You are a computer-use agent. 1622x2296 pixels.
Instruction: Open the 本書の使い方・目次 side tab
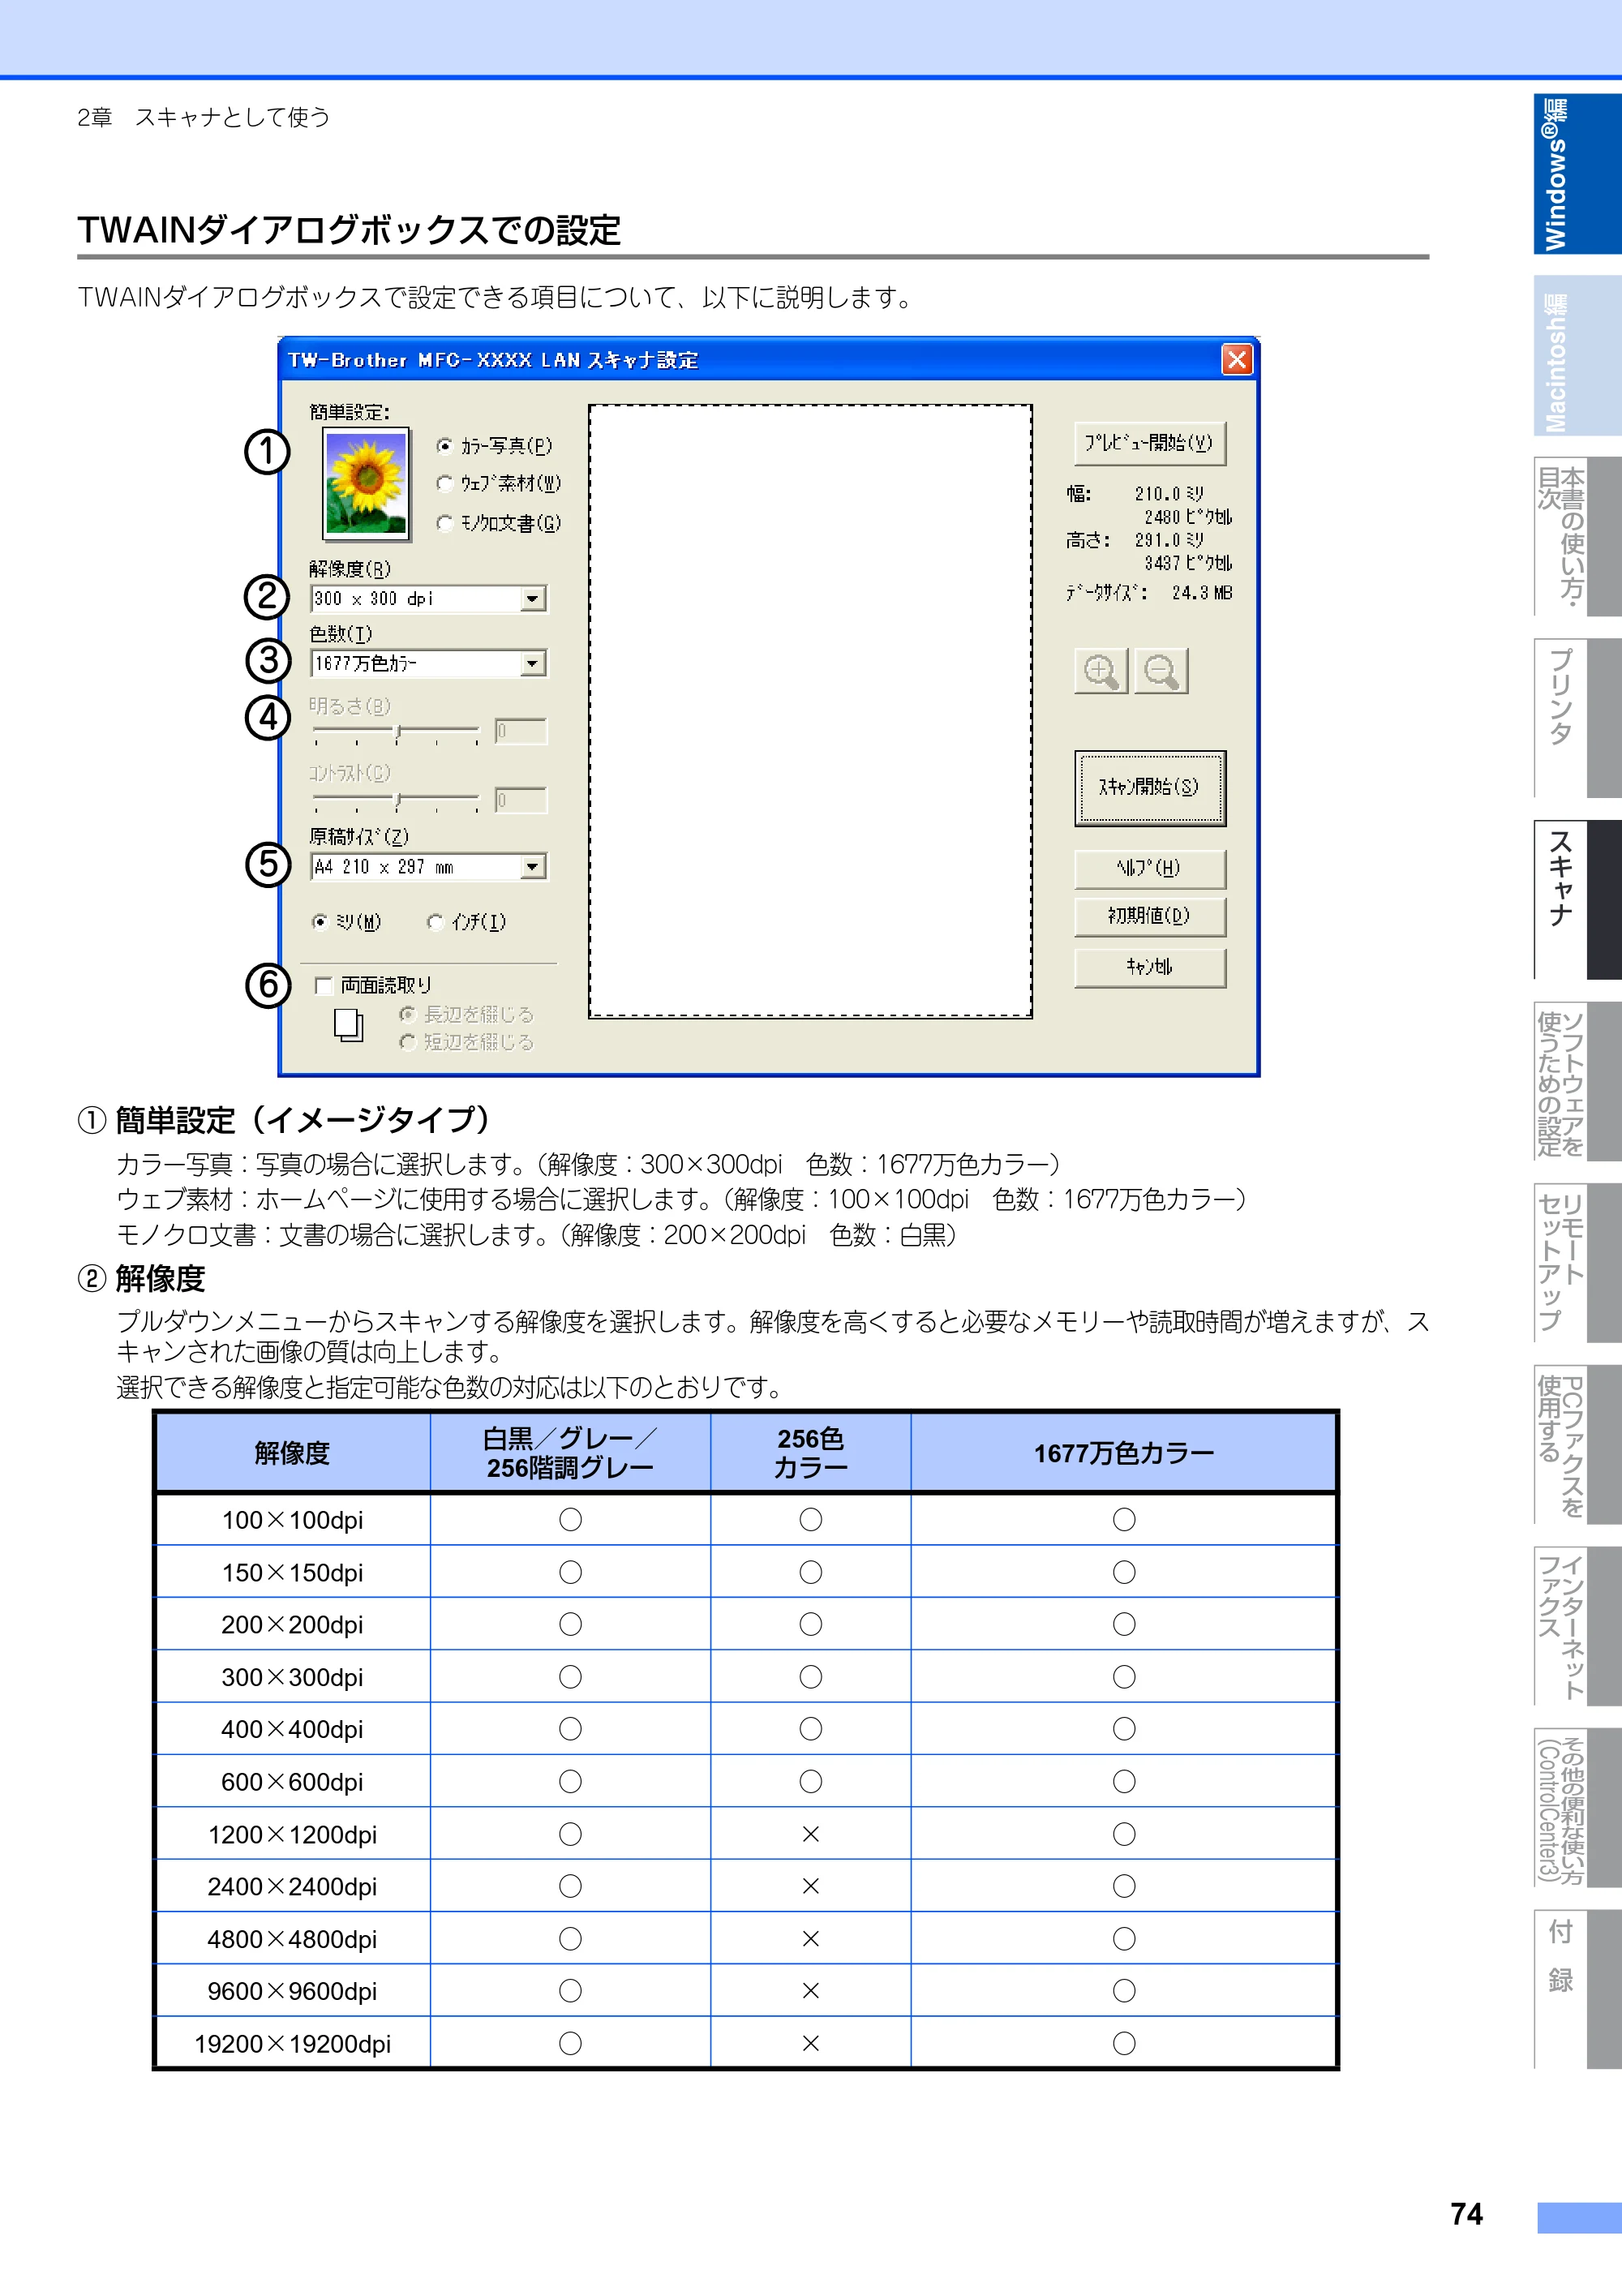[x=1577, y=537]
